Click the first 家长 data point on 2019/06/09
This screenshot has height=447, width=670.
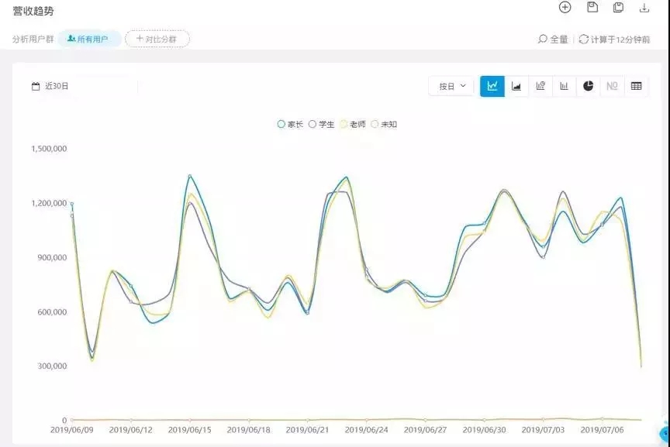(x=72, y=204)
